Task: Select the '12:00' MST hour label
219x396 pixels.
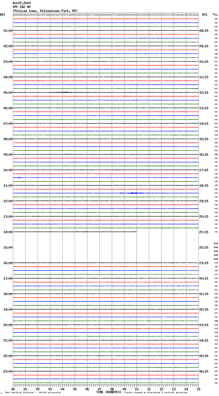Action: tap(8, 201)
